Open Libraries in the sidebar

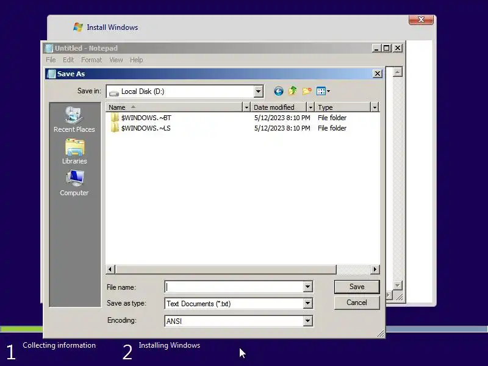point(74,151)
